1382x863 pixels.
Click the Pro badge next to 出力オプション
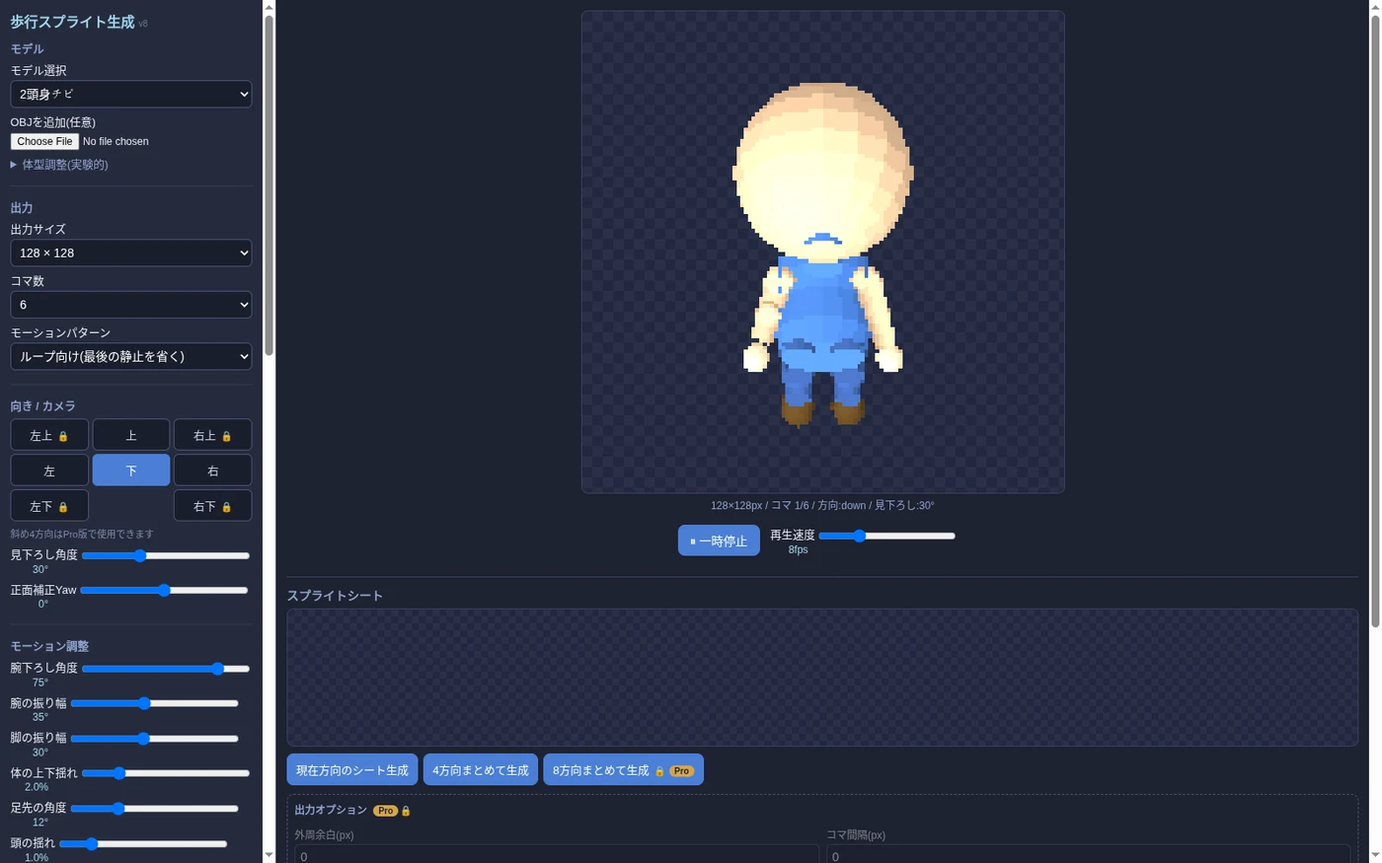pos(385,811)
